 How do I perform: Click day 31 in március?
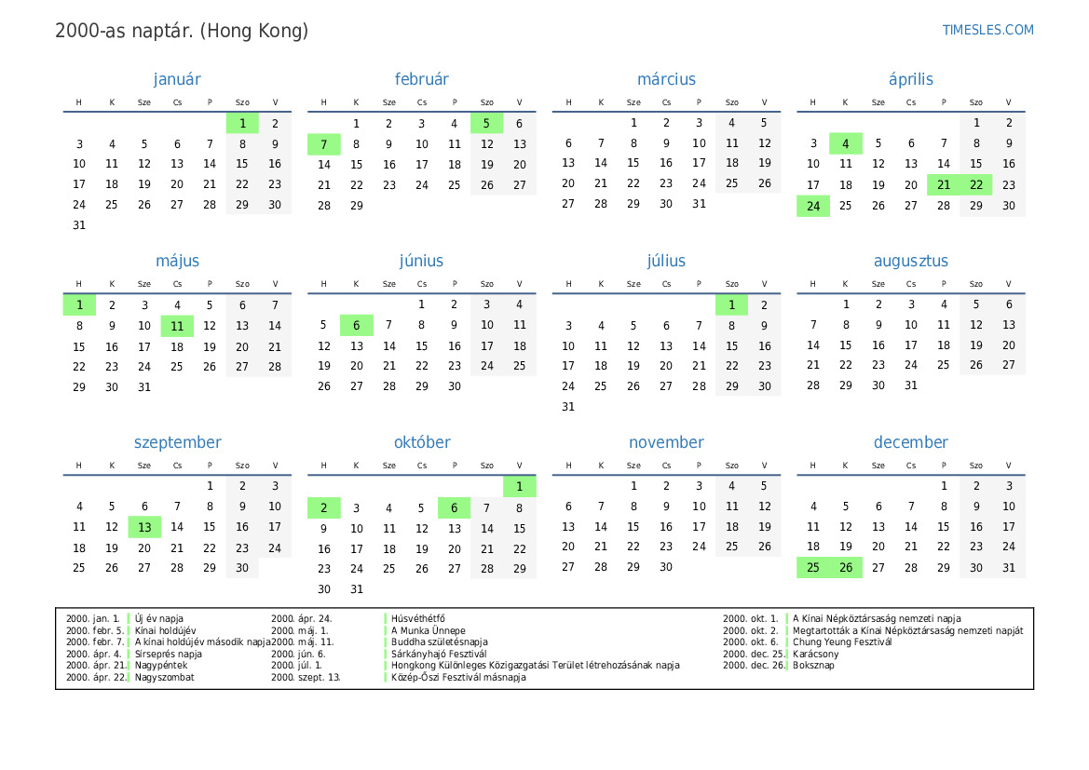[699, 203]
